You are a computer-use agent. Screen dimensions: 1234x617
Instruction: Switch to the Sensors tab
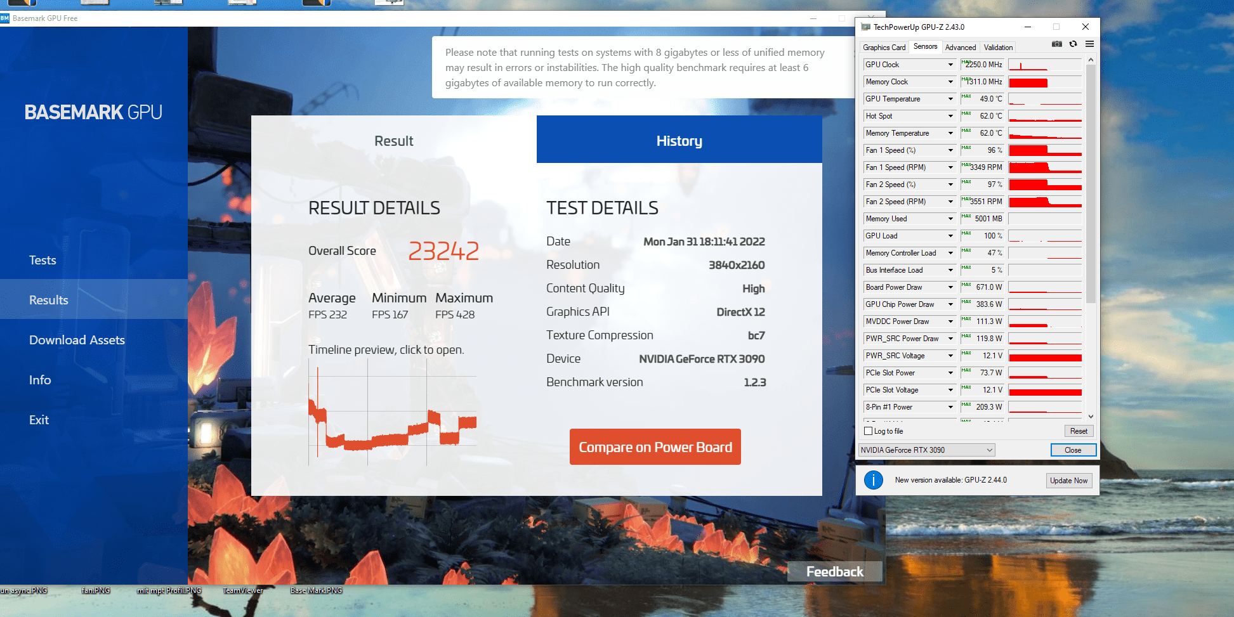tap(925, 46)
